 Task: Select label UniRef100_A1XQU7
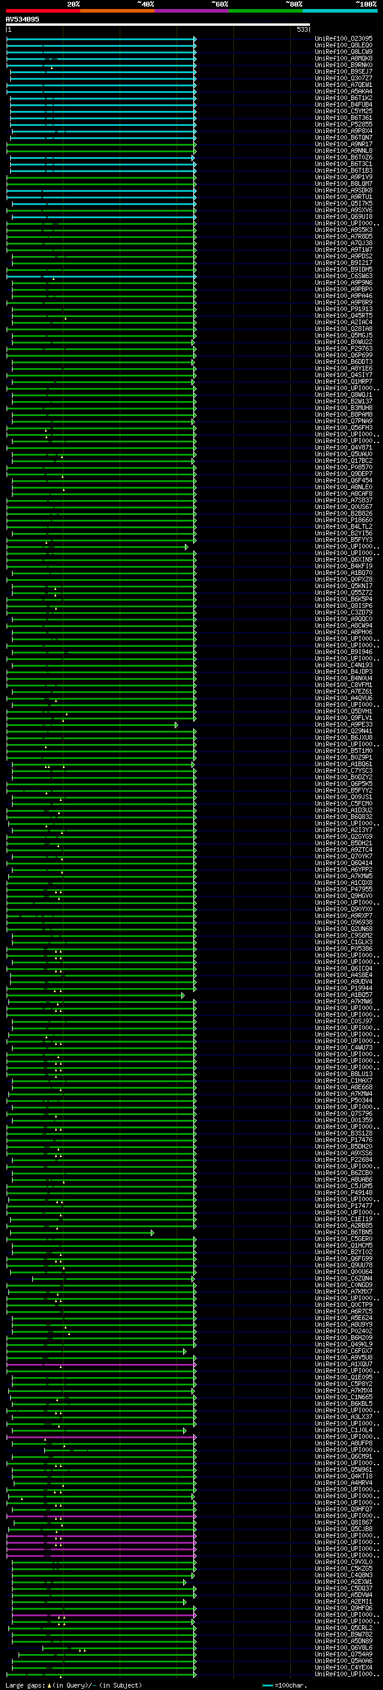344,1364
